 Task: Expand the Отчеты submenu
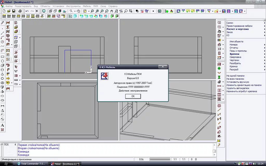click(264, 48)
